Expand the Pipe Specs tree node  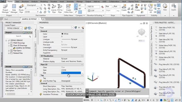tap(9, 51)
